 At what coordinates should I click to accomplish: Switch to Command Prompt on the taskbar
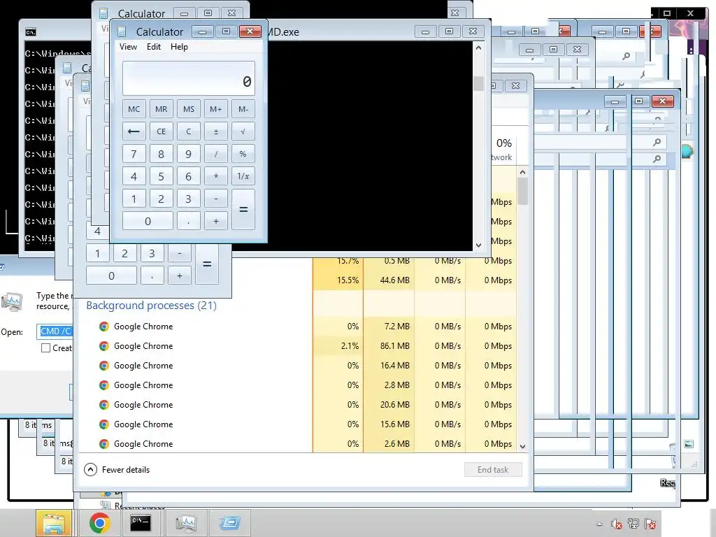pos(140,523)
